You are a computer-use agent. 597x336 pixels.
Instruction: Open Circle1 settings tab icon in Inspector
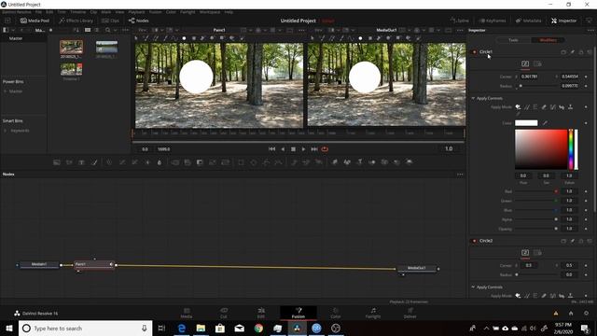click(x=537, y=63)
